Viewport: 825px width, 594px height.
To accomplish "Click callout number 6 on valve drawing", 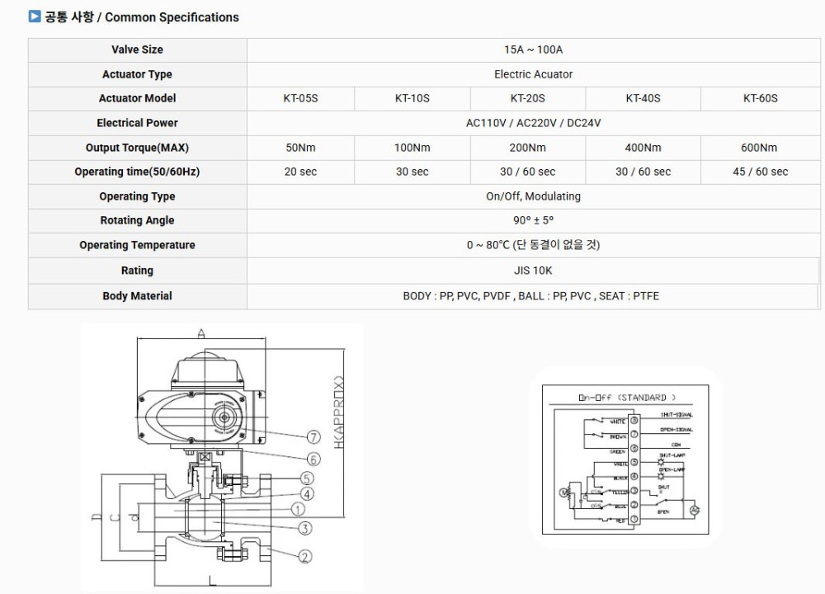I will point(313,460).
